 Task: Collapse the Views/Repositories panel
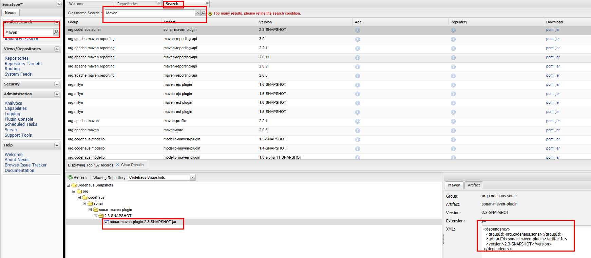(57, 49)
